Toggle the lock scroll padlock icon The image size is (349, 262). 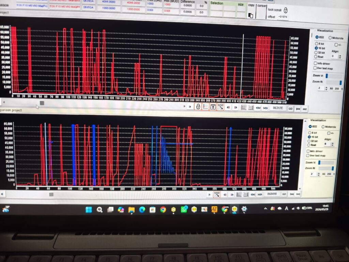point(286,10)
